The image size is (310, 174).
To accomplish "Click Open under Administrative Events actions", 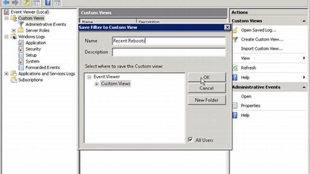I will coord(246,96).
